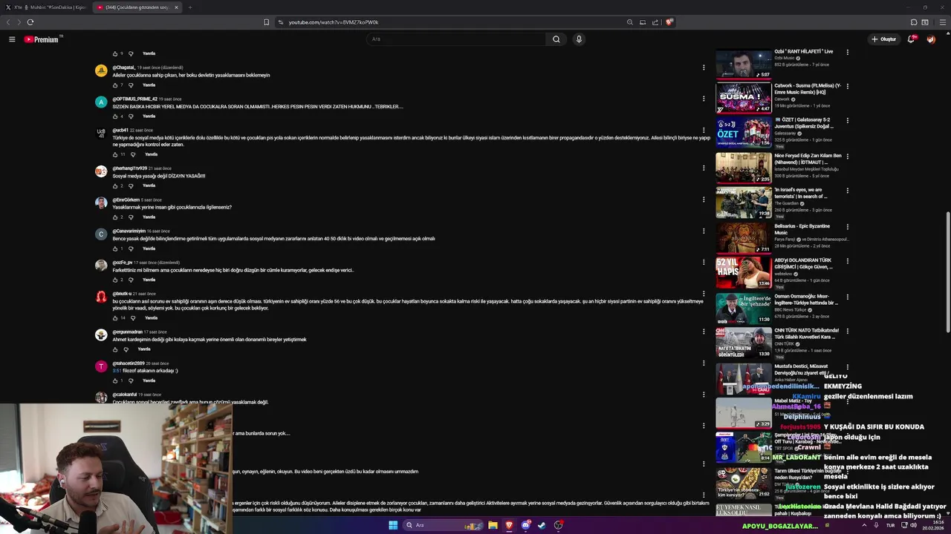
Task: Like the @EmrGürkem comment
Action: (115, 217)
